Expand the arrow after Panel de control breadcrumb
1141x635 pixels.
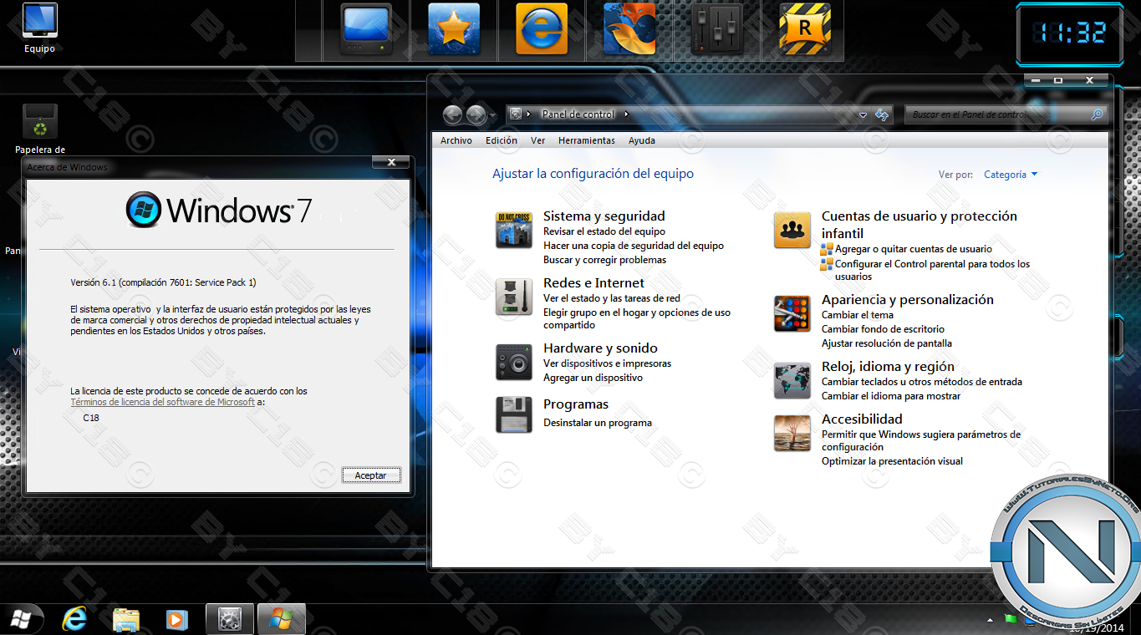[625, 114]
